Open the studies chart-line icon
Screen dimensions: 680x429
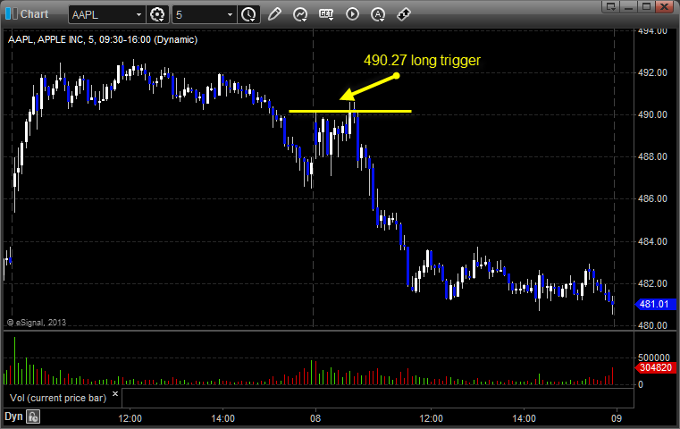click(300, 14)
